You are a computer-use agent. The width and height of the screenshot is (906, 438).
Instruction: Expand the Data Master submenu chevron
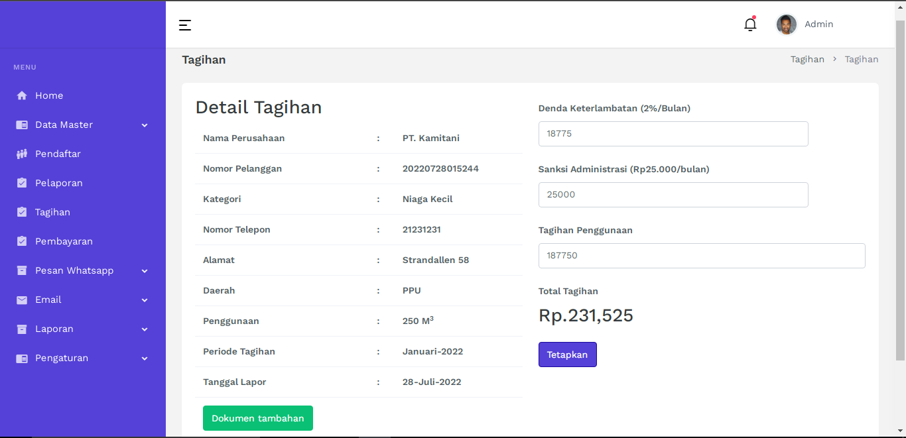click(145, 125)
